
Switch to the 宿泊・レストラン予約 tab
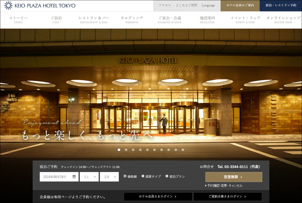coord(280,5)
